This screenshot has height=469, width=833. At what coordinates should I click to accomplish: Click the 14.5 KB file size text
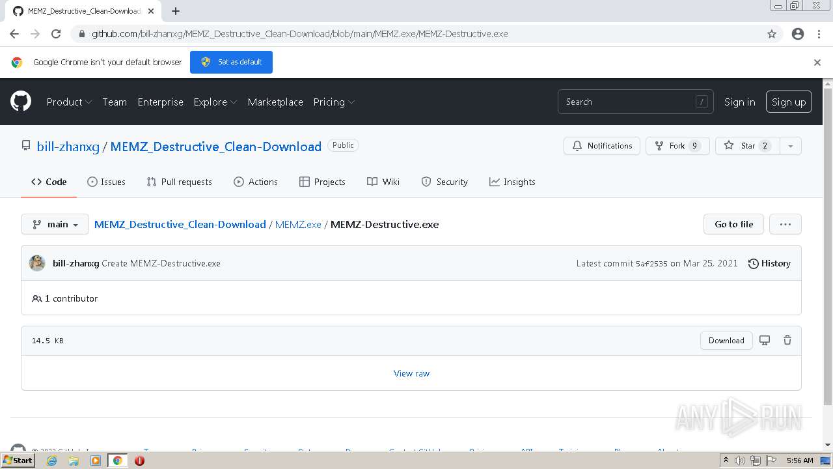click(48, 341)
